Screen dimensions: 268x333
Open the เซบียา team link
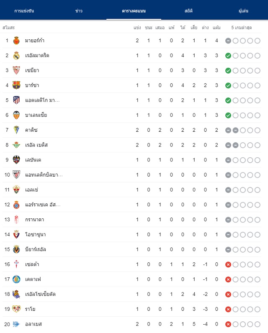pos(32,70)
